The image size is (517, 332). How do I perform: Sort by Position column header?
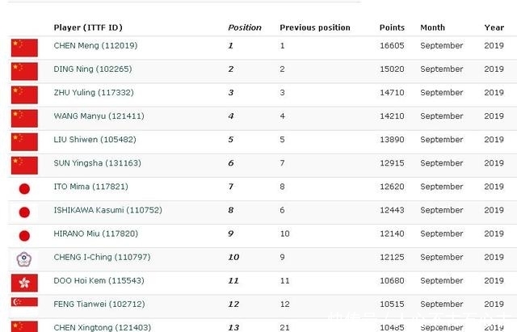pos(245,27)
